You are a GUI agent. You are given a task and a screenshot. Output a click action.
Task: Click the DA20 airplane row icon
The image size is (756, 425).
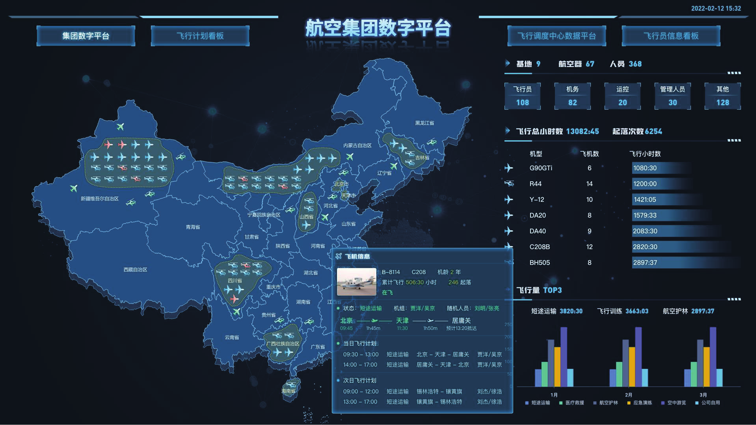(509, 215)
